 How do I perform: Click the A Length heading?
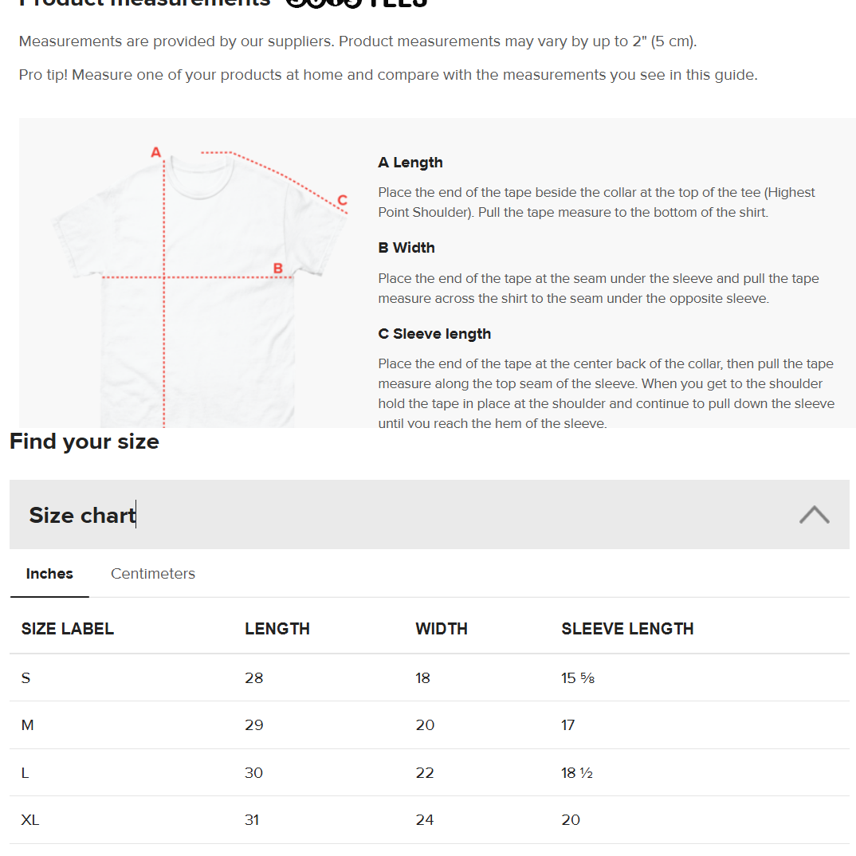pyautogui.click(x=410, y=163)
